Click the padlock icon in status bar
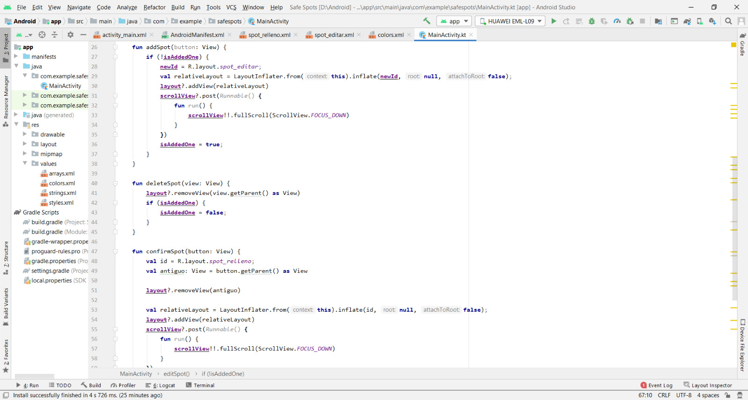Viewport: 748px width, 400px height. pyautogui.click(x=727, y=395)
